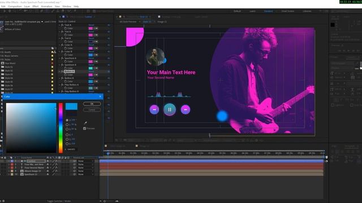Viewport: 362px width, 203px height.
Task: Click Toggle Switches / Modes button
Action: tap(59, 201)
